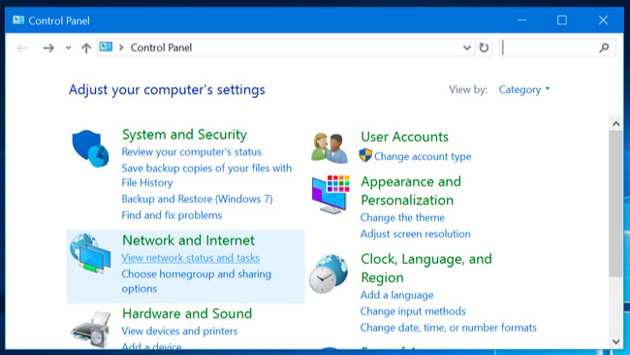Open Clock, Language, and Region category
The width and height of the screenshot is (630, 355).
tap(425, 268)
